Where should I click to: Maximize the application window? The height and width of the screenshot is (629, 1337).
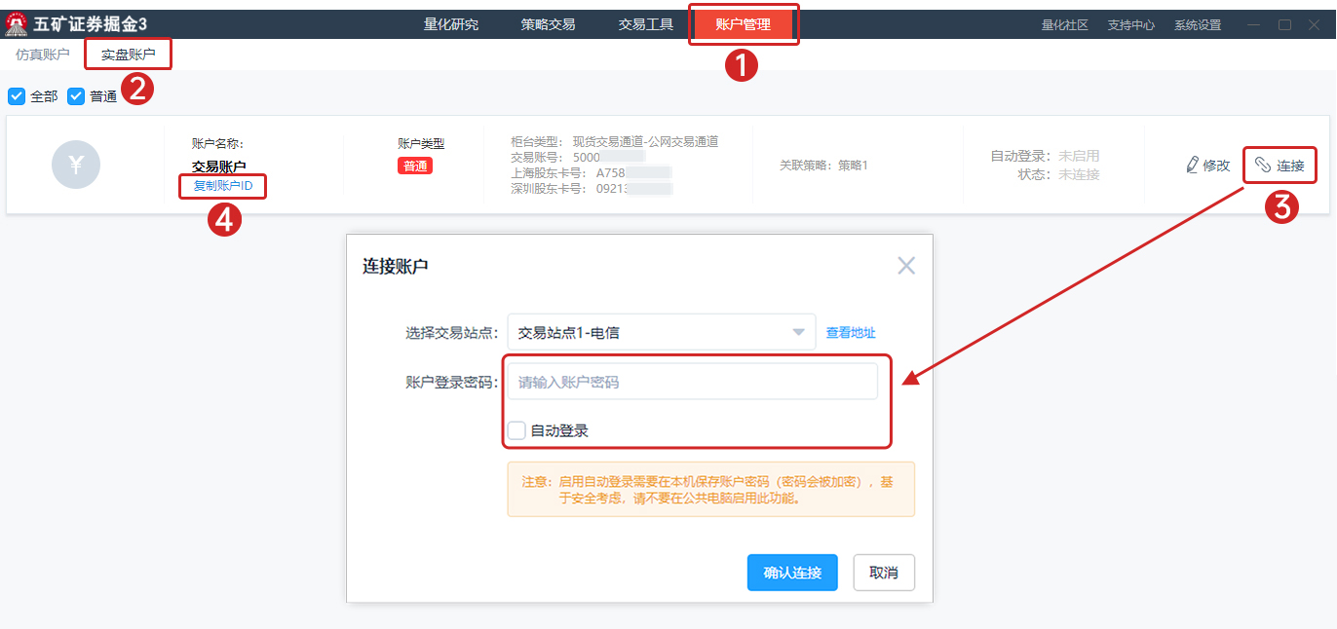coord(1285,25)
